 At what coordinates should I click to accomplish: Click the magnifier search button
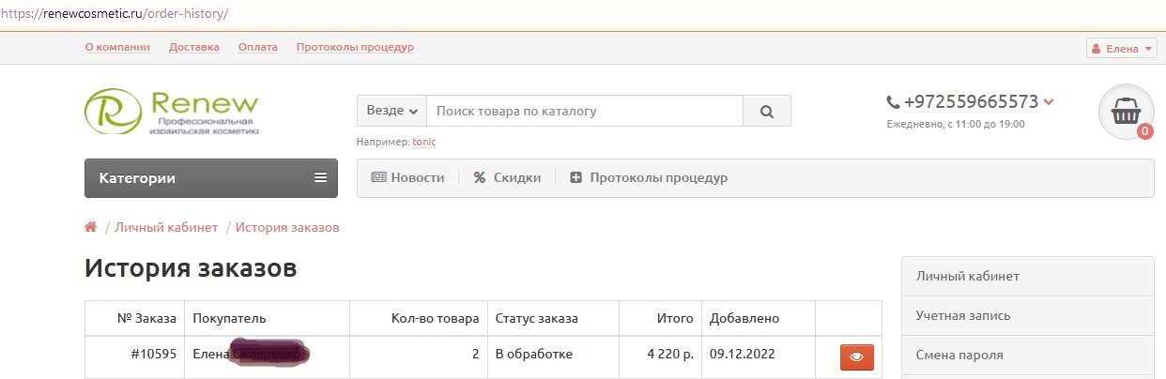tap(767, 111)
